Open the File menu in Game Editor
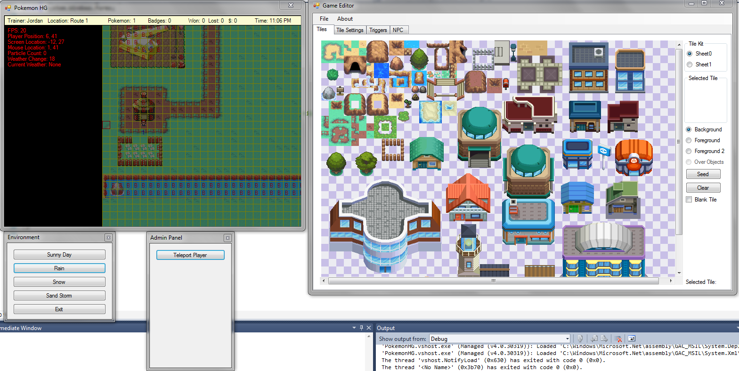739x371 pixels. (x=324, y=19)
